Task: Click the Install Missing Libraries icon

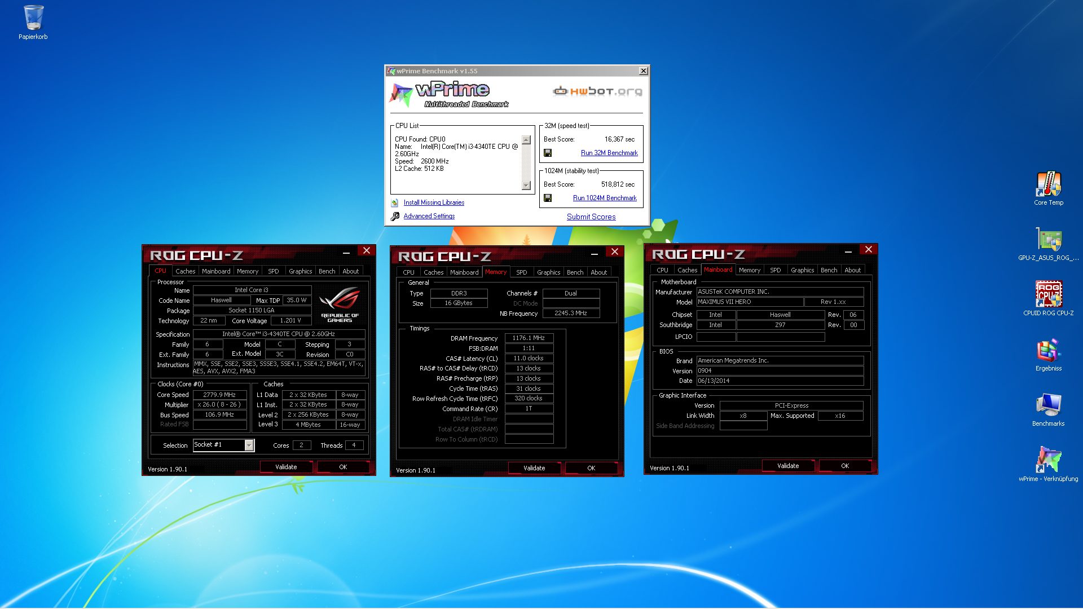Action: [395, 202]
